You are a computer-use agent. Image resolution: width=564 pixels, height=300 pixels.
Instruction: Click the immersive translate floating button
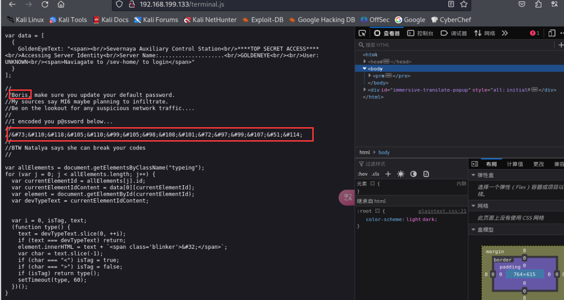[347, 198]
